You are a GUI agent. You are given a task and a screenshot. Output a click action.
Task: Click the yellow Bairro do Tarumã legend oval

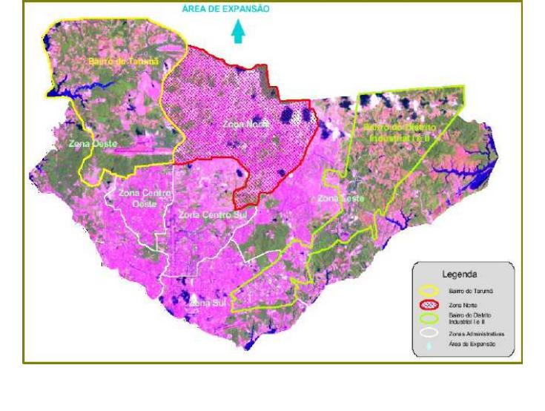[430, 291]
